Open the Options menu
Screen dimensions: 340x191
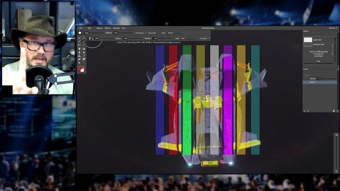pyautogui.click(x=99, y=28)
